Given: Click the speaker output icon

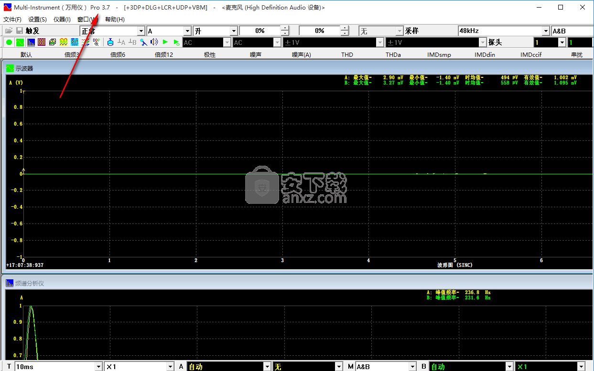Looking at the screenshot, I should (x=154, y=42).
